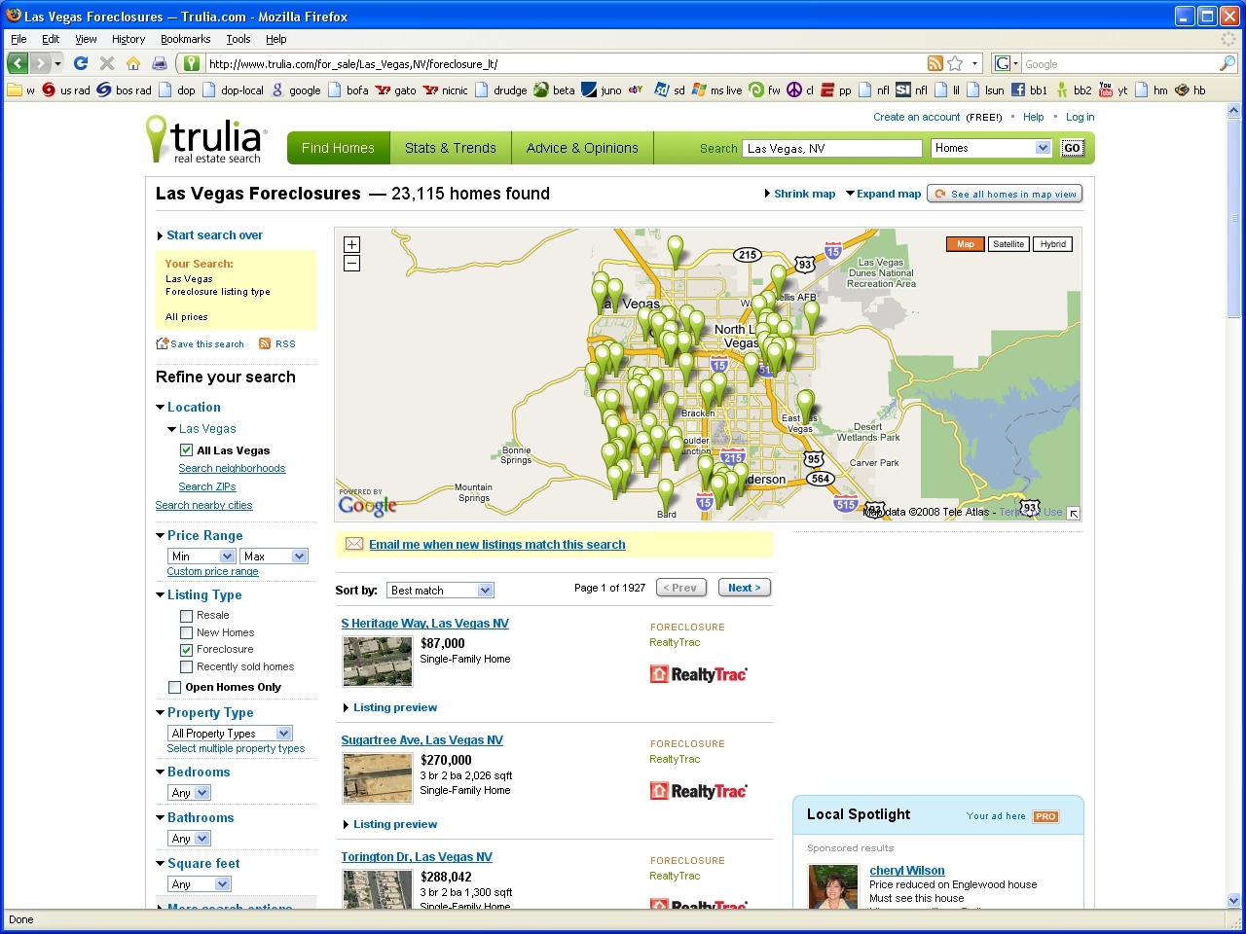Click the browser vertical scrollbar down arrow
The width and height of the screenshot is (1246, 934).
tap(1234, 901)
